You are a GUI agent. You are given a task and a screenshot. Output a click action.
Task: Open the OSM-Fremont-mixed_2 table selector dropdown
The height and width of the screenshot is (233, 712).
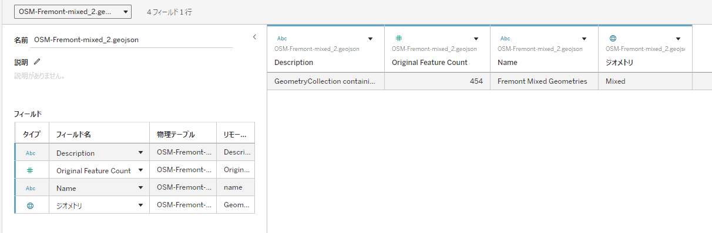(x=73, y=12)
